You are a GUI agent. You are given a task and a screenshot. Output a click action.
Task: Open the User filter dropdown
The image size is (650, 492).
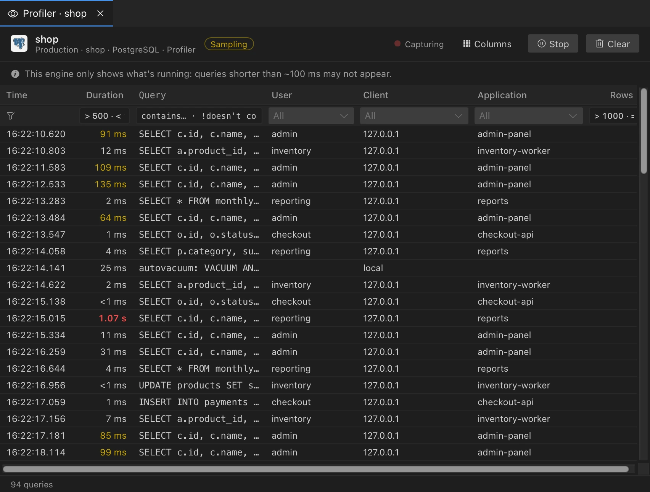(311, 116)
